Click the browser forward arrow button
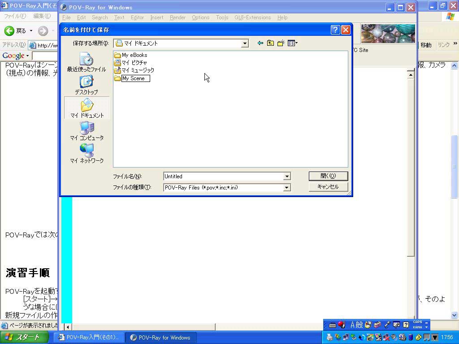 click(x=43, y=31)
